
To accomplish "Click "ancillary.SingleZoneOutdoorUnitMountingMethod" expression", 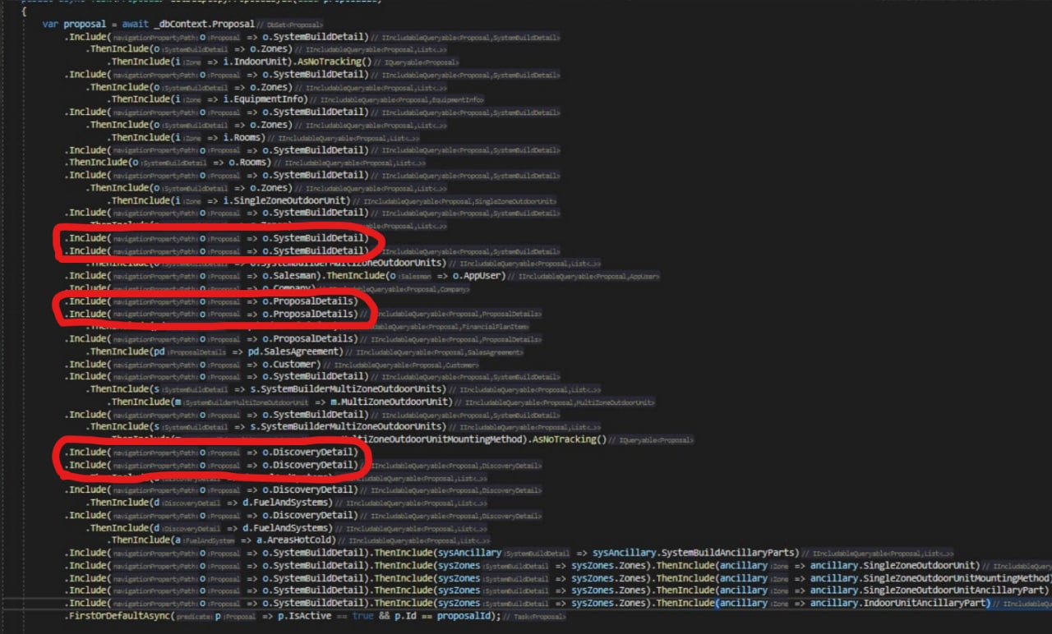I will (x=930, y=578).
